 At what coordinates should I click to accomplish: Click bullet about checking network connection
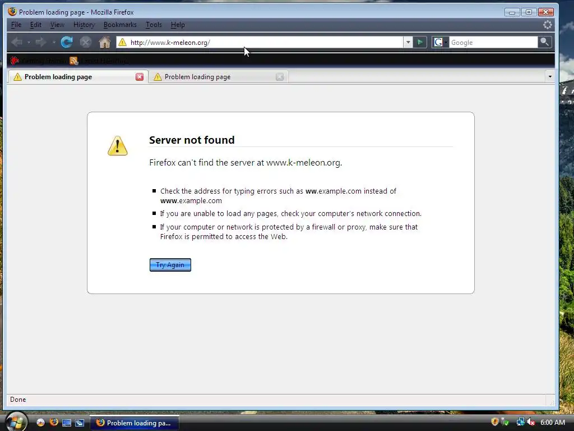click(291, 214)
